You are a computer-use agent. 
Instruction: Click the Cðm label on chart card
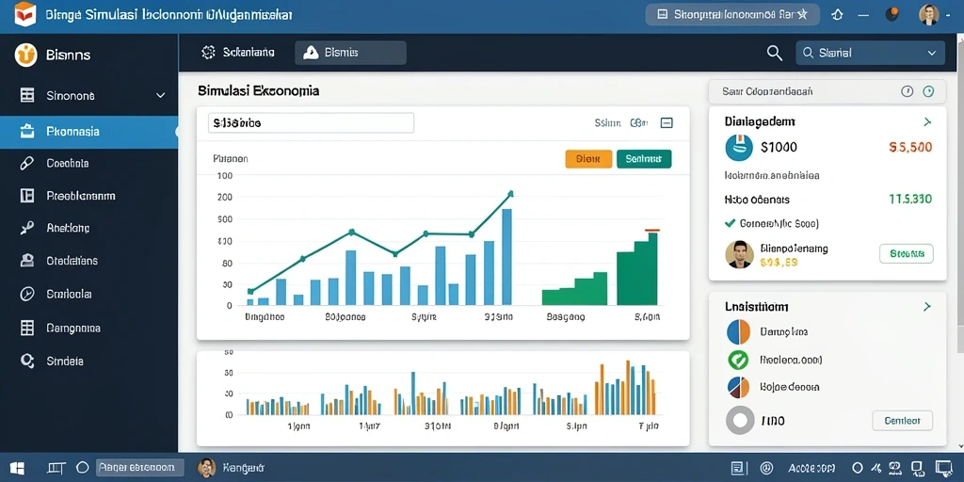639,123
